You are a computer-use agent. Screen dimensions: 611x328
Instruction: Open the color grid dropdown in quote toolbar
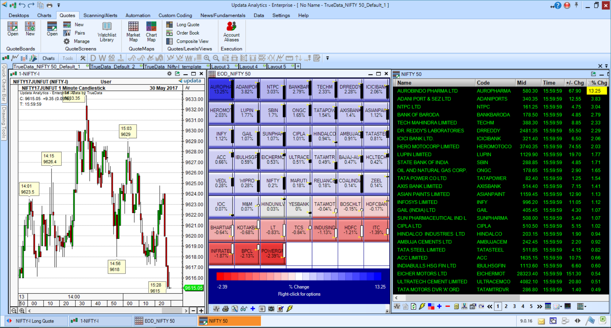[x=558, y=306]
